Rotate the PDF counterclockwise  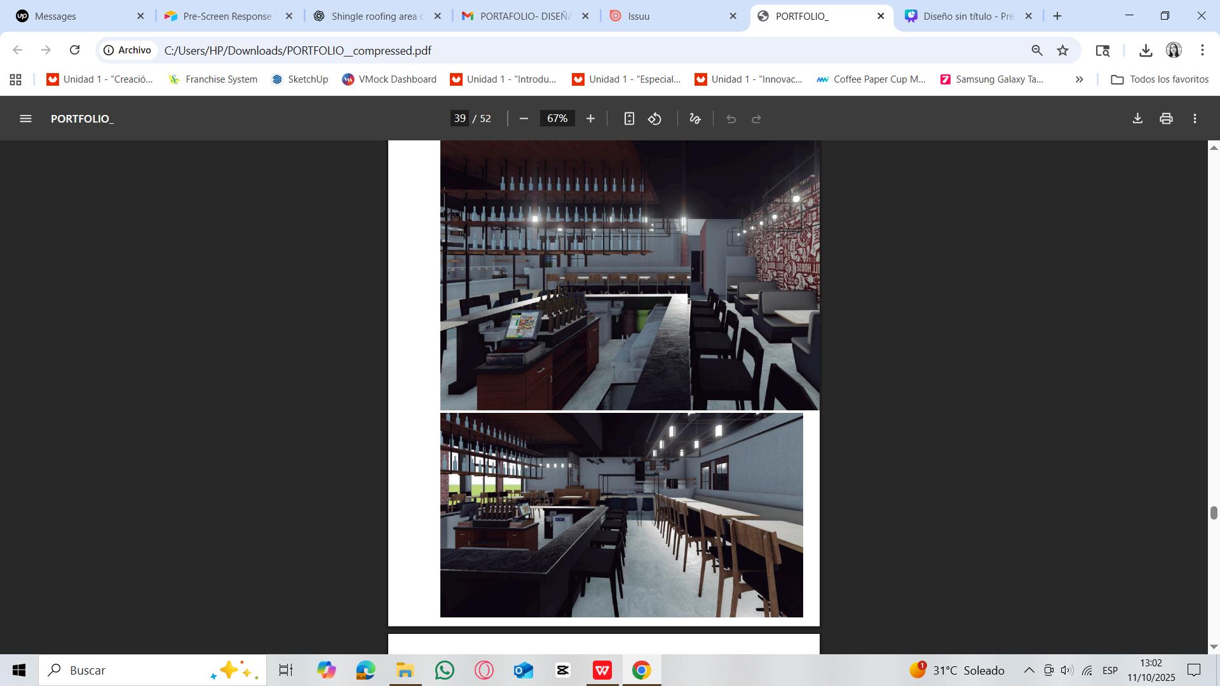click(x=655, y=119)
